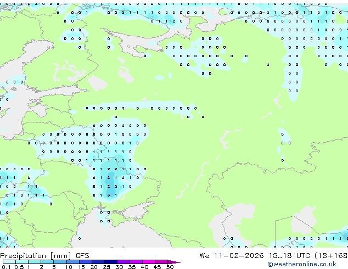Click the '0.1' legend scale label
The height and width of the screenshot is (269, 348).
tap(6, 267)
